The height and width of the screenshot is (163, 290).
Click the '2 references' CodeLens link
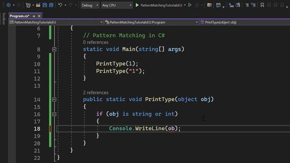(x=96, y=92)
